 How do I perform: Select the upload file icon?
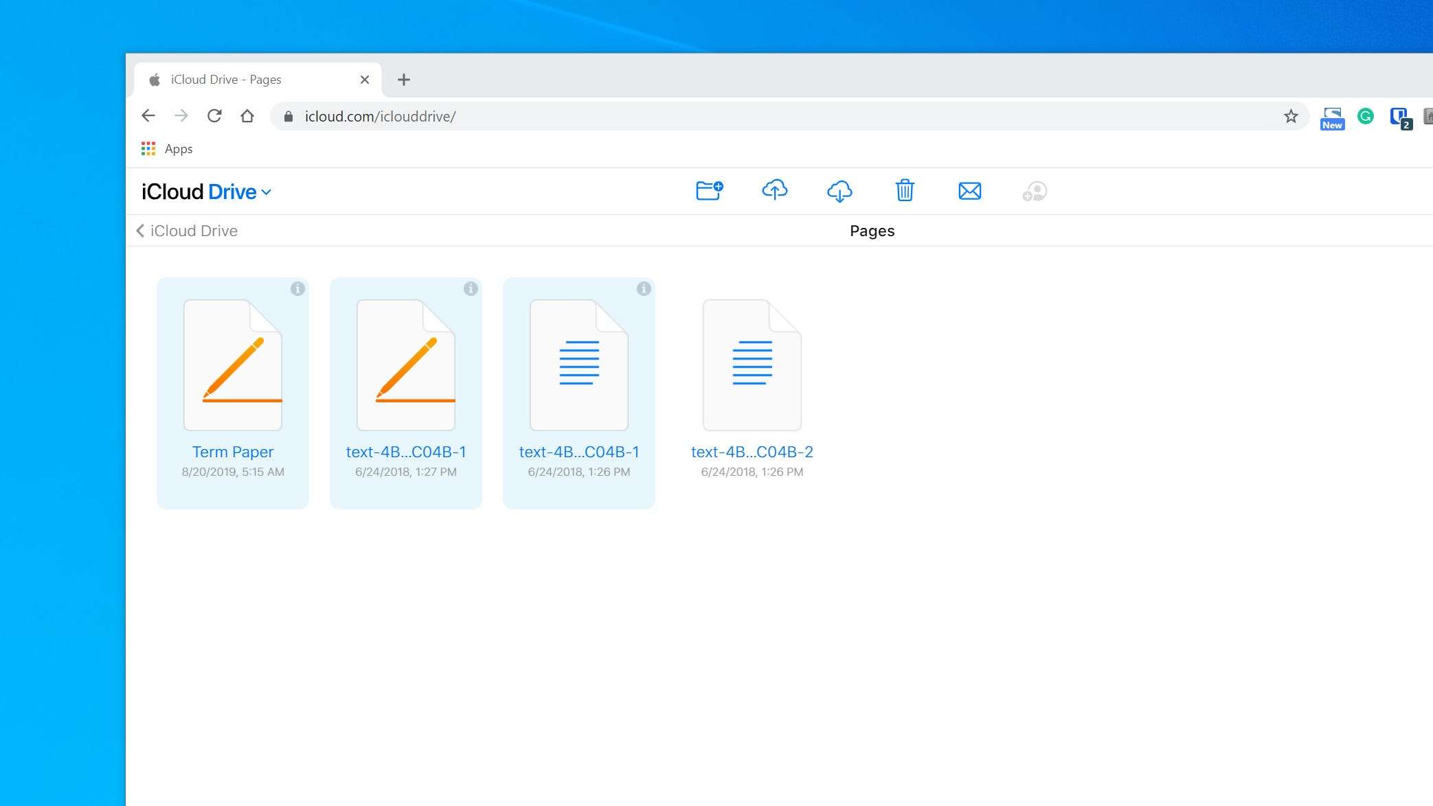(x=774, y=191)
